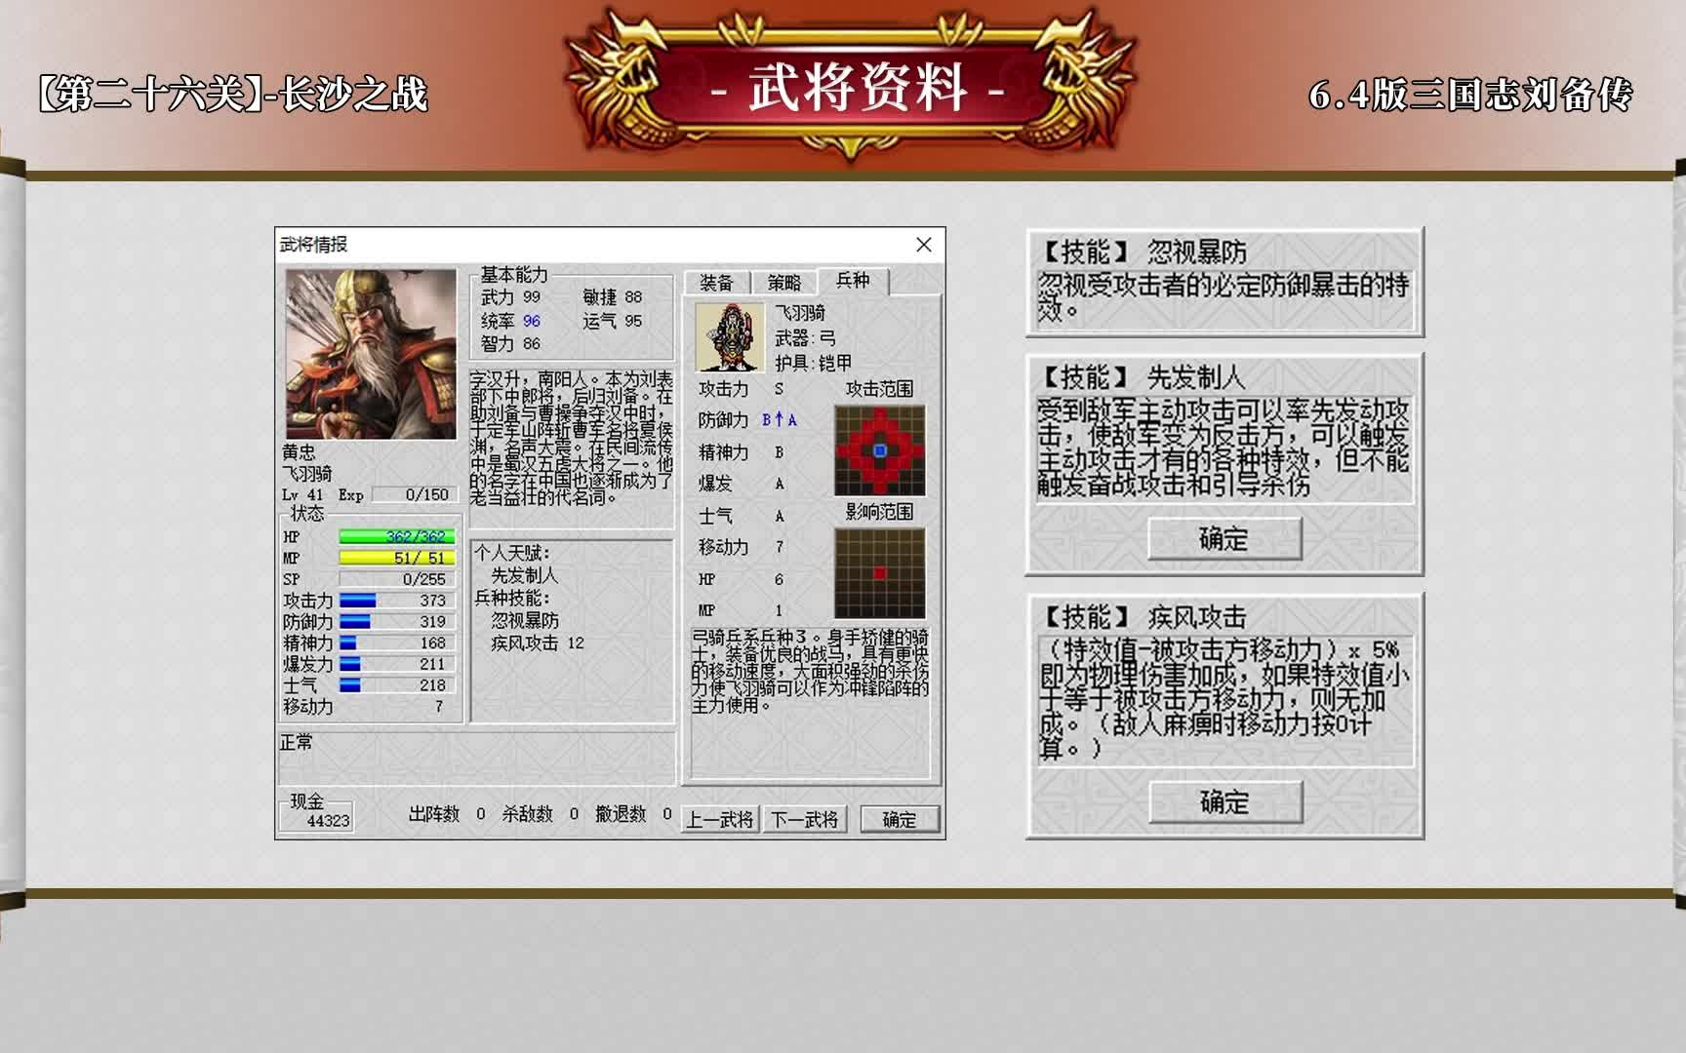Click 确定 in the 疾风攻击 skill panel
This screenshot has width=1686, height=1053.
click(1224, 801)
